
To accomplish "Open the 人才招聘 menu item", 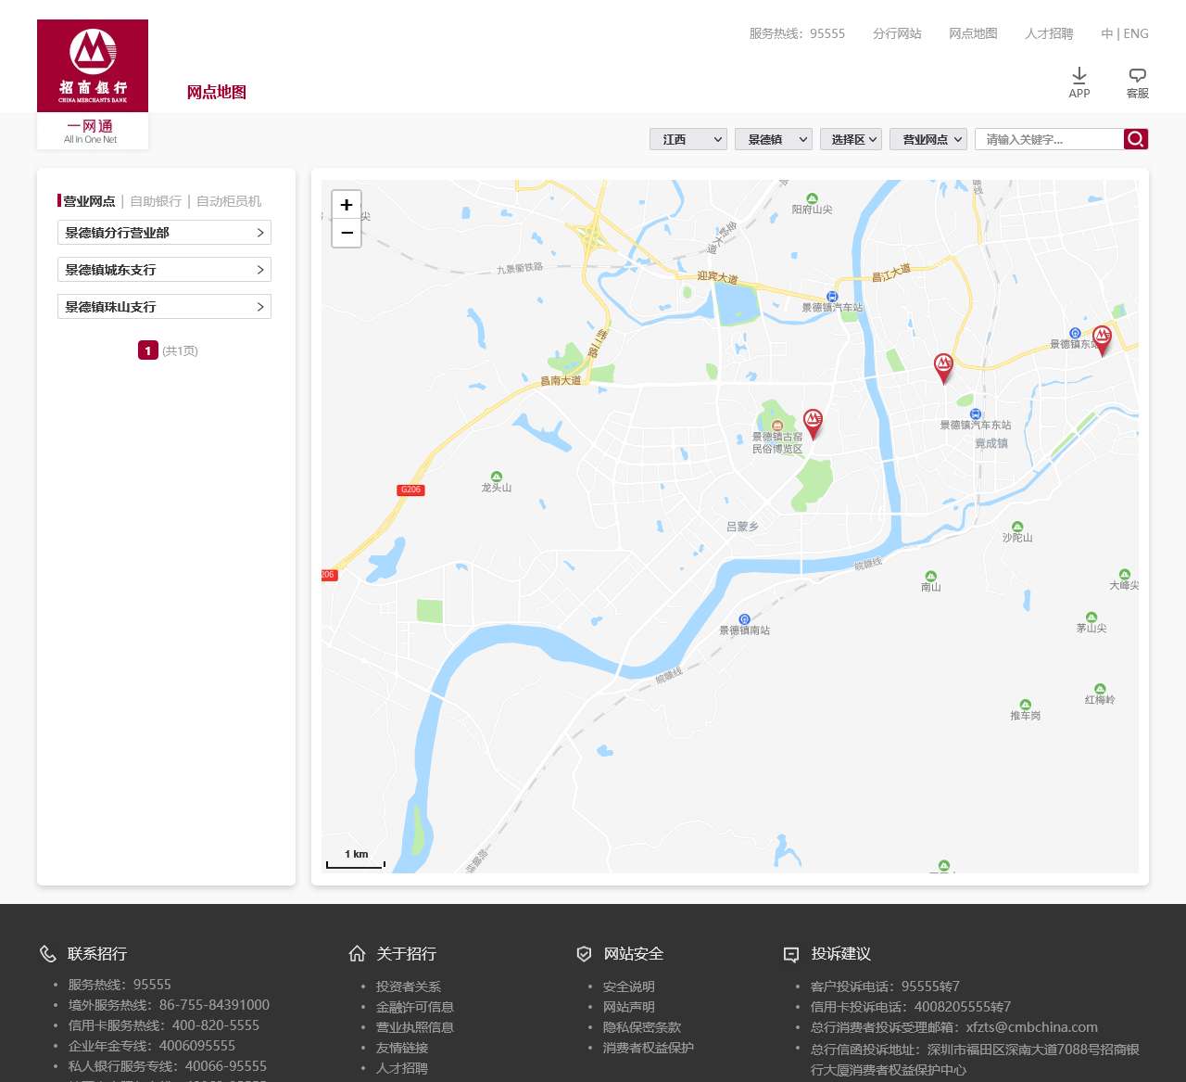I will (x=1048, y=33).
